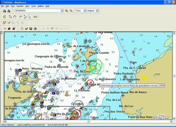The image size is (176, 127).
Task: Open the 1.5 km zoom scale dropdown
Action: [84, 11]
